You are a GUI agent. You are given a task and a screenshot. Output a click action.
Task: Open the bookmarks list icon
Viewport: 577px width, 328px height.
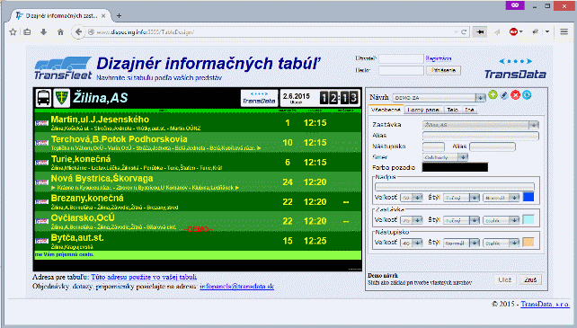coord(27,32)
